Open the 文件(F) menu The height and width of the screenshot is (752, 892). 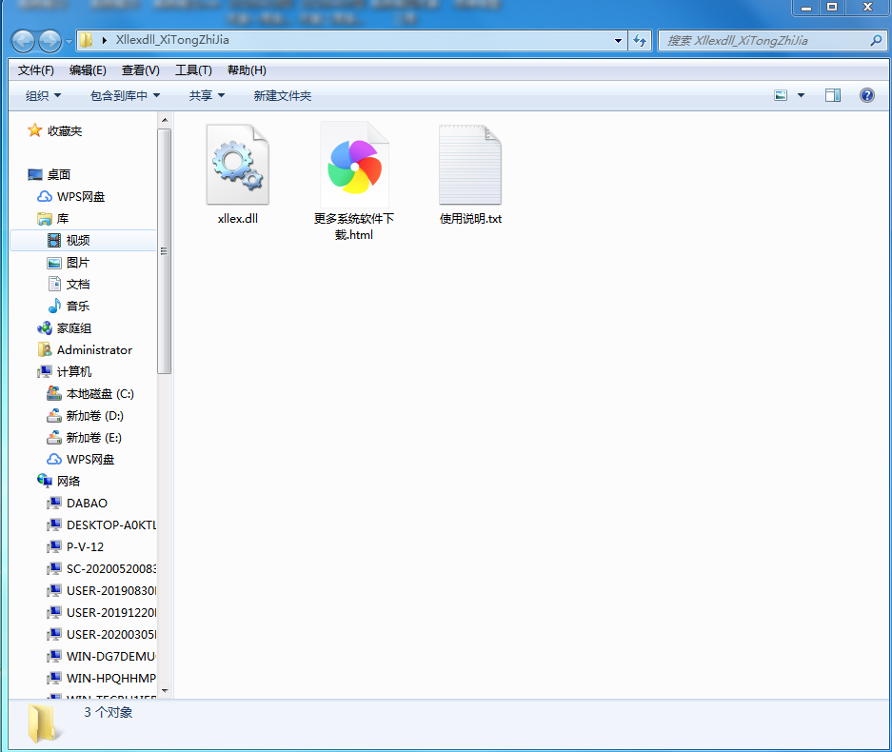click(36, 70)
